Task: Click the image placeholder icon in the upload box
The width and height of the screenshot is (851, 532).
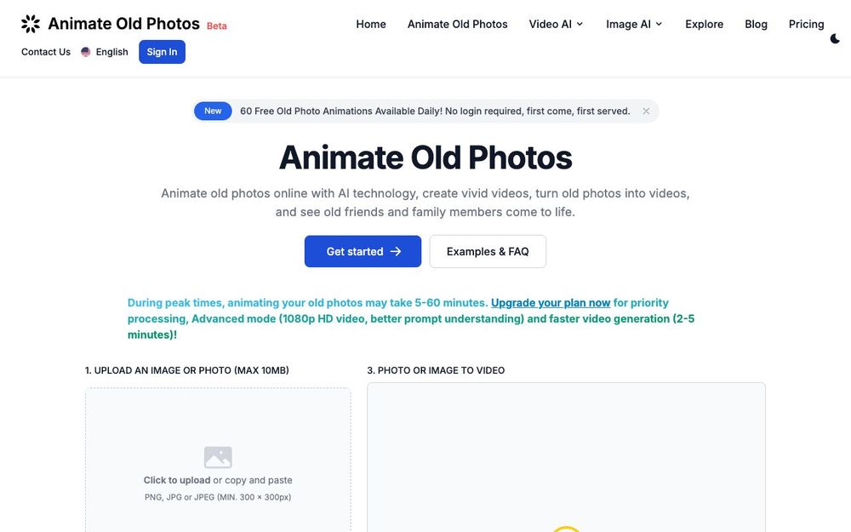Action: [x=218, y=456]
